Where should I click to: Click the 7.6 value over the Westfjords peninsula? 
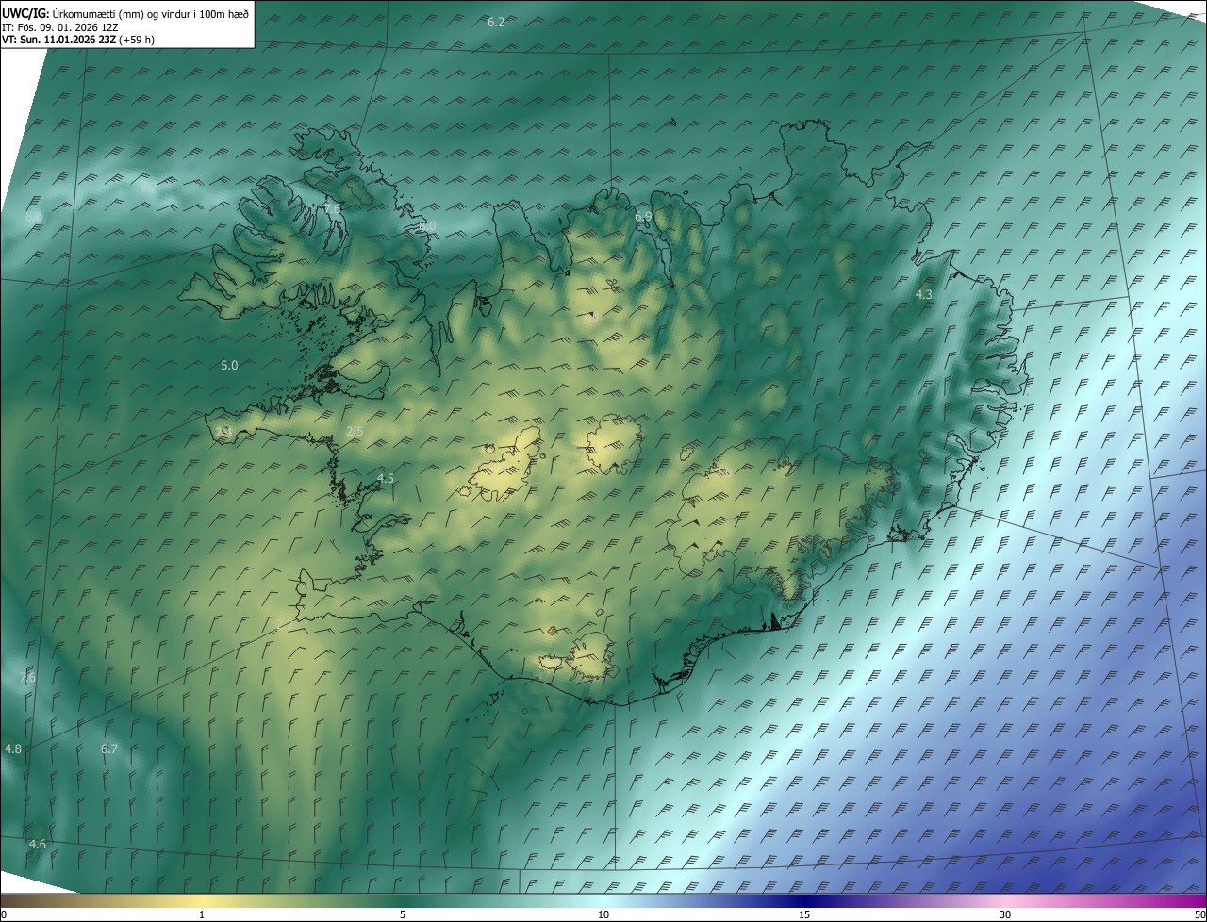click(332, 208)
